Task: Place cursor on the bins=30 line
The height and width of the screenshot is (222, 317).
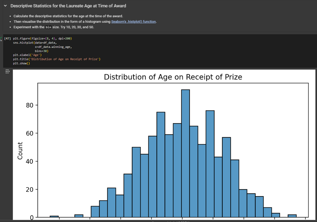Action: (41, 51)
